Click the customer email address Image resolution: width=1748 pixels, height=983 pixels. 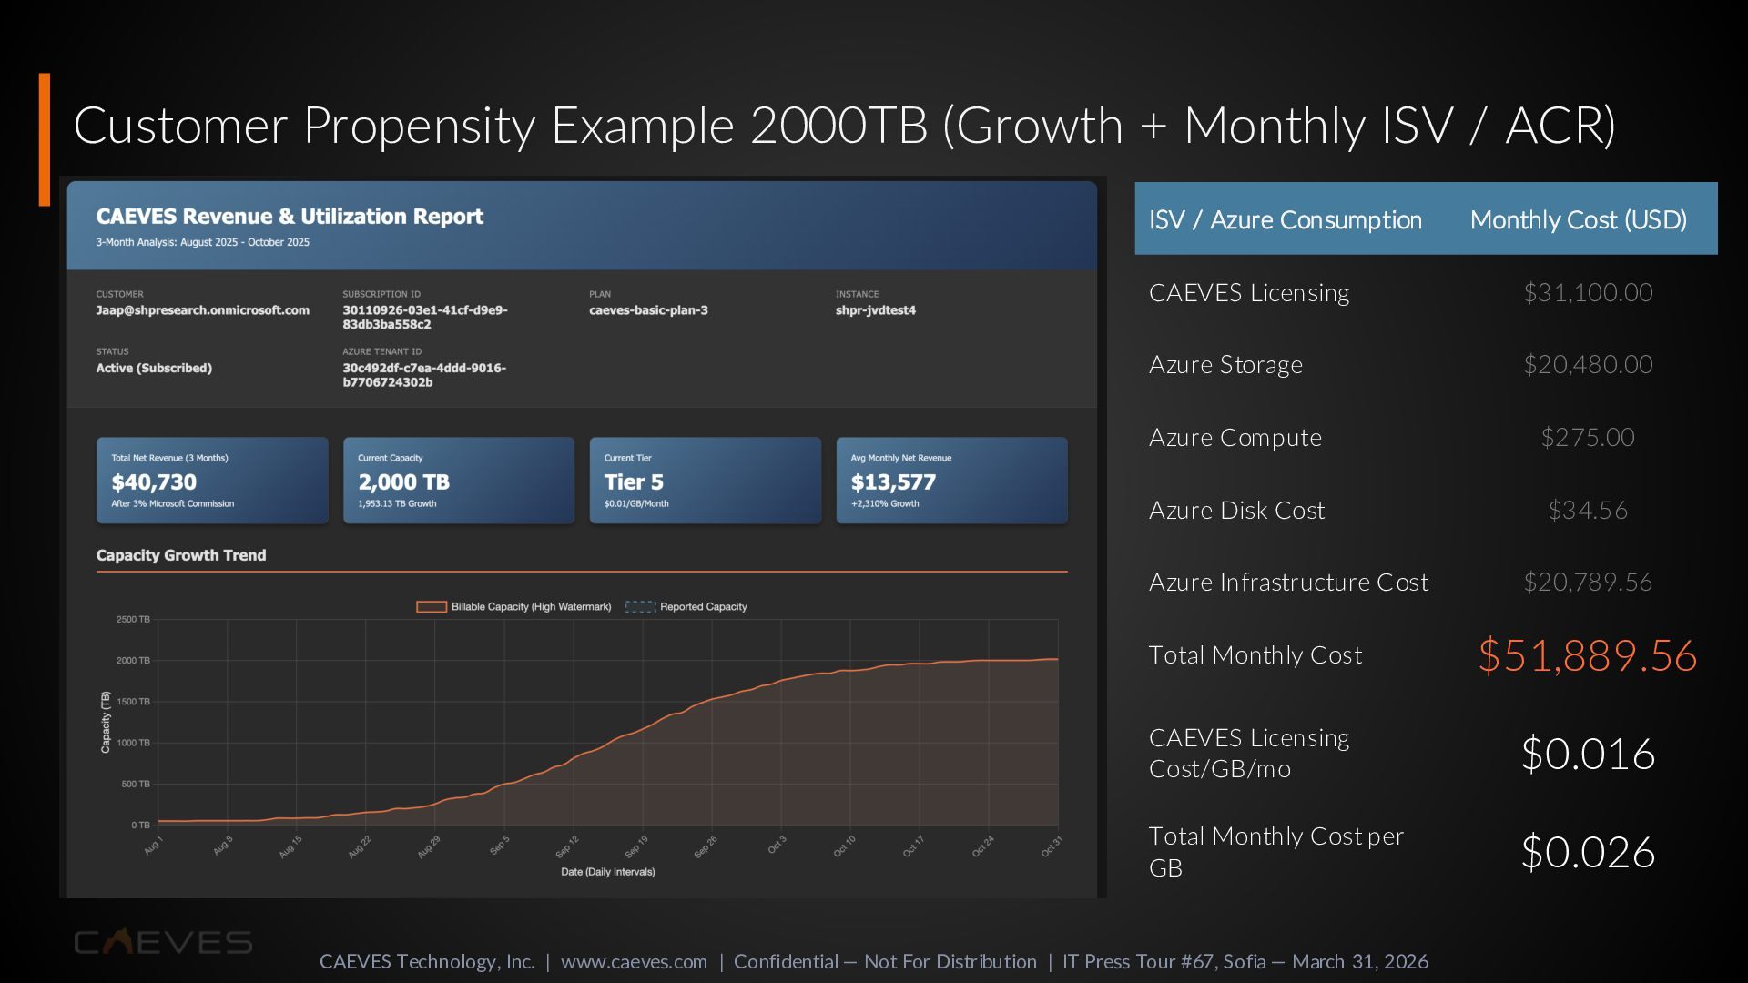point(202,310)
